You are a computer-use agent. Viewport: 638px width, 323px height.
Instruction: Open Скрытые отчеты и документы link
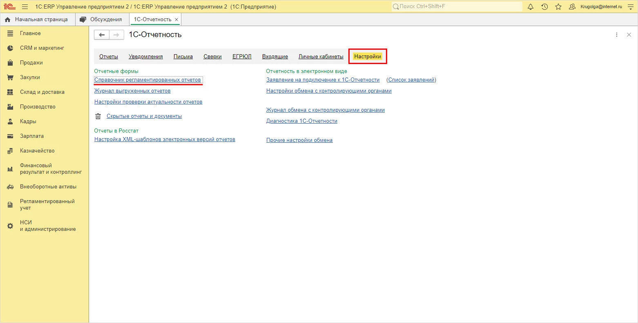point(144,116)
